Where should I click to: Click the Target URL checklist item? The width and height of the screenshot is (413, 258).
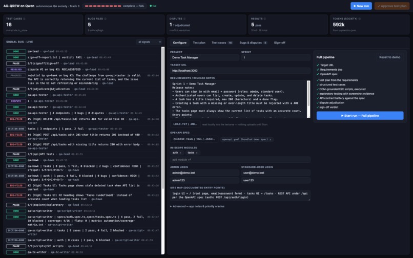coord(325,65)
